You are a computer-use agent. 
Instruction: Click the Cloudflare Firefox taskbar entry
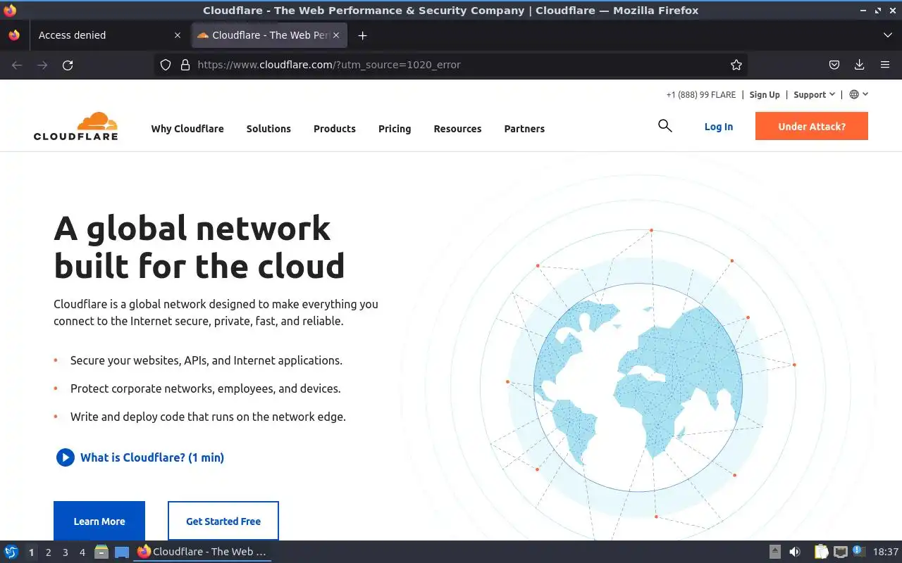point(203,552)
